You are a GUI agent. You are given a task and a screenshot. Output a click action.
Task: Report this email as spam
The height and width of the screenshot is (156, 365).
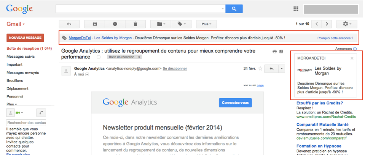[x=115, y=24]
